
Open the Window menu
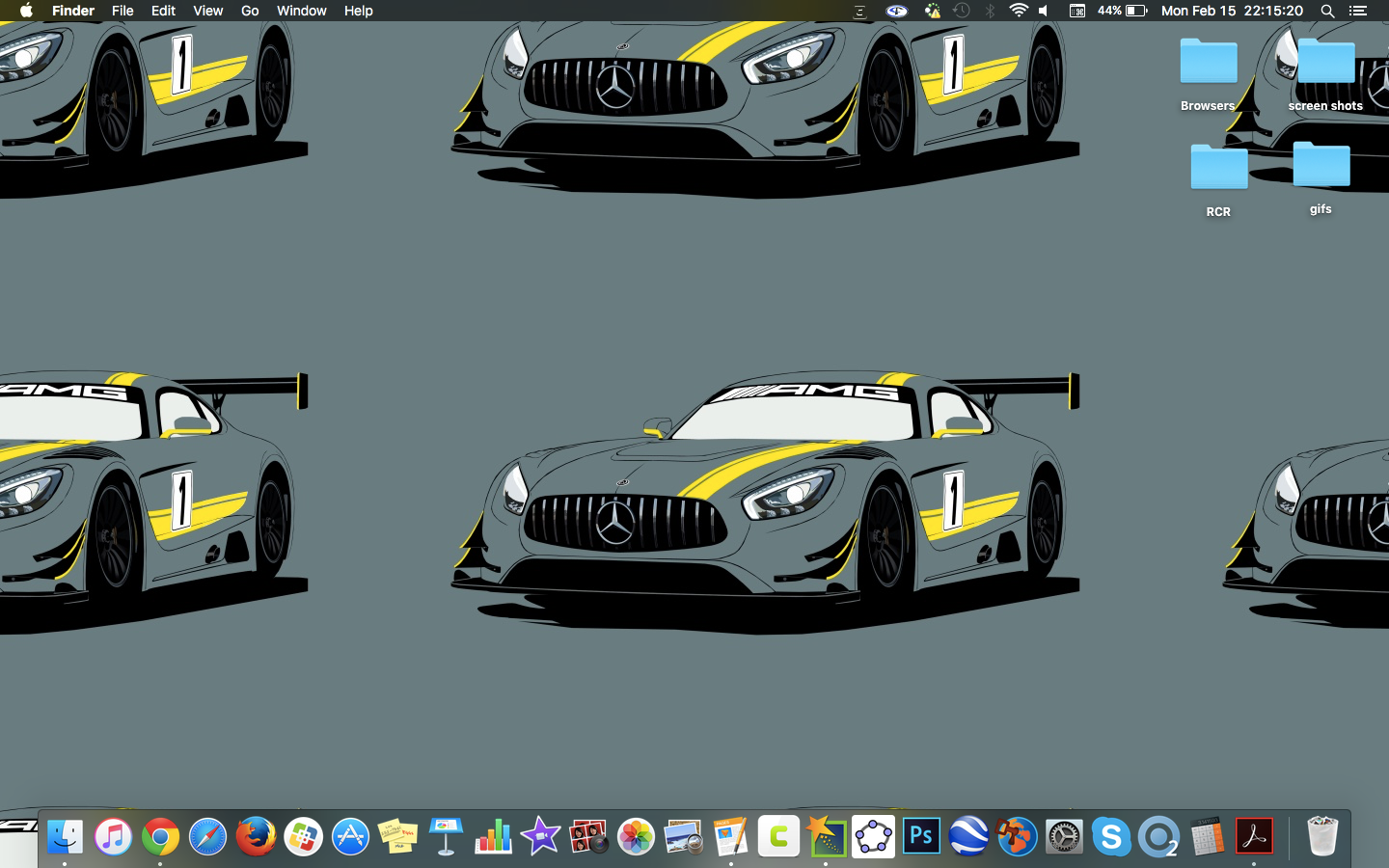(x=301, y=11)
